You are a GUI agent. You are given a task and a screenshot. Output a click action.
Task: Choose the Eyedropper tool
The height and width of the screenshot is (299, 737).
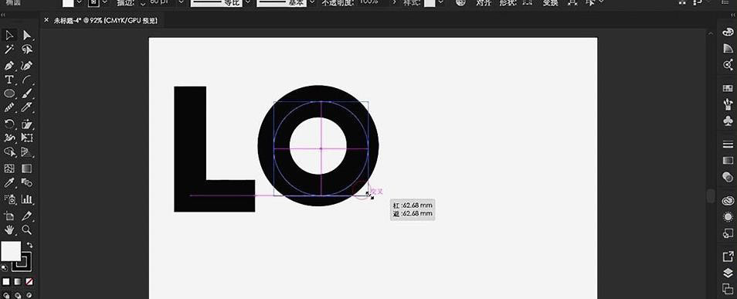(9, 182)
